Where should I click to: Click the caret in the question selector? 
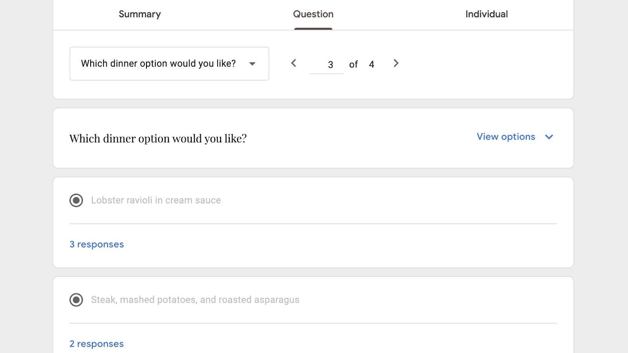coord(252,64)
